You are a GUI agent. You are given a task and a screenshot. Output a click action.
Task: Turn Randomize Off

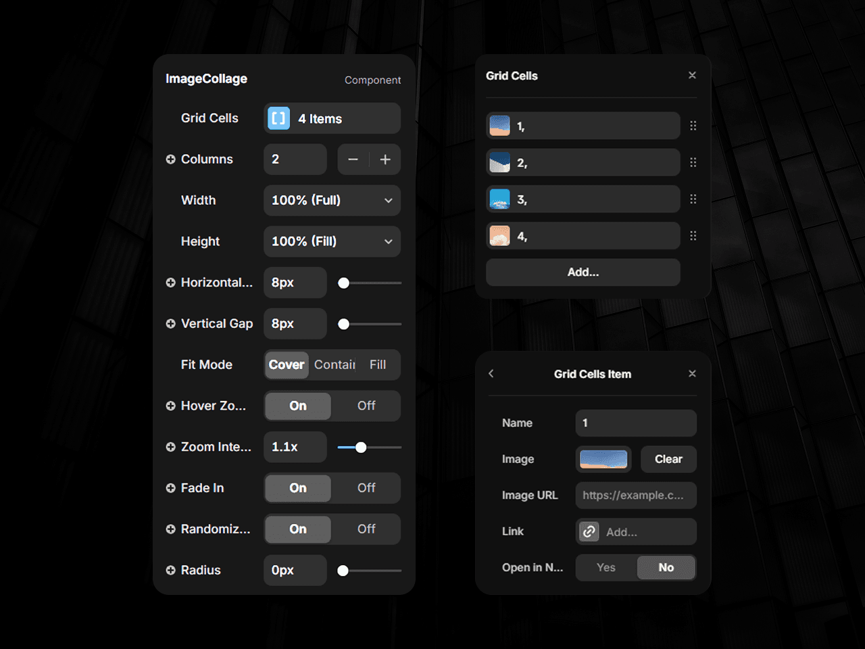366,529
